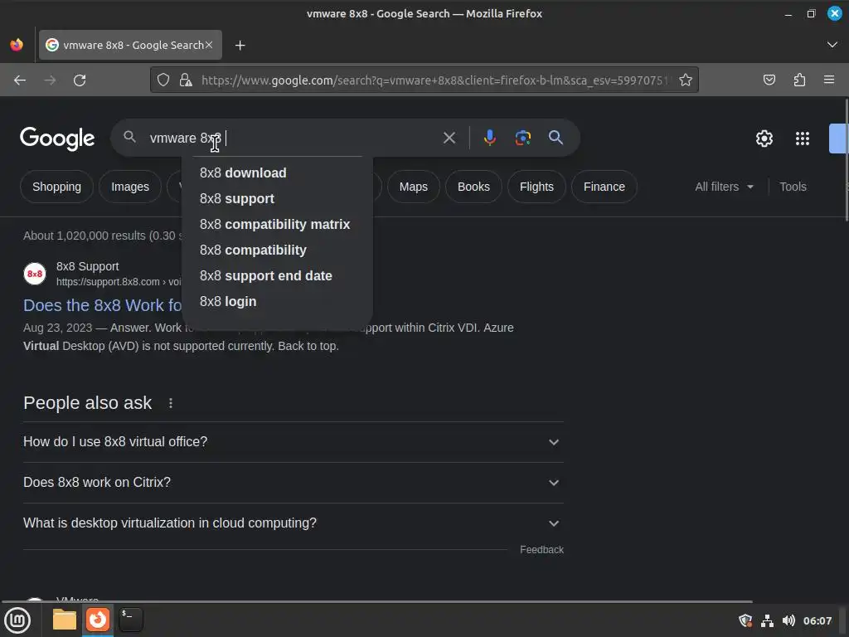Click the About 1,020,000 results text
Screen dimensions: 849x637
point(102,236)
